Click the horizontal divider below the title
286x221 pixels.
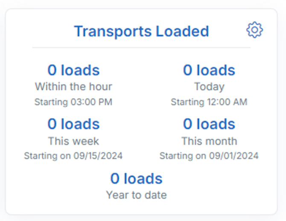(x=141, y=47)
